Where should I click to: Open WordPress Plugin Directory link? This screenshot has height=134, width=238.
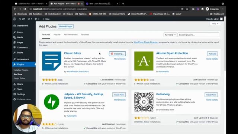click(146, 42)
